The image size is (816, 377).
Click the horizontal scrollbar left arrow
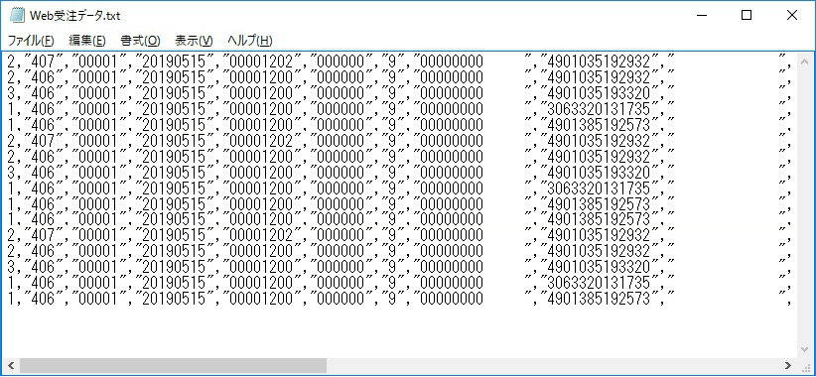click(x=10, y=365)
